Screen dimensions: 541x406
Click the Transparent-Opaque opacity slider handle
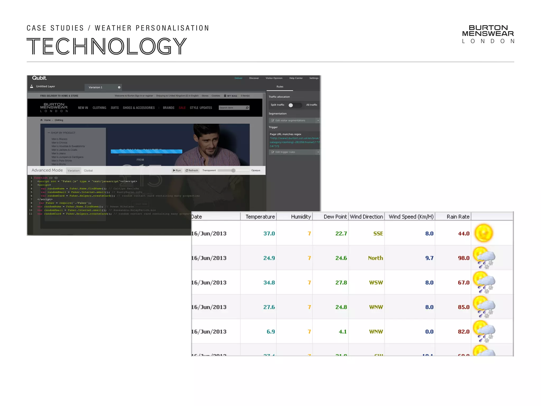point(233,170)
